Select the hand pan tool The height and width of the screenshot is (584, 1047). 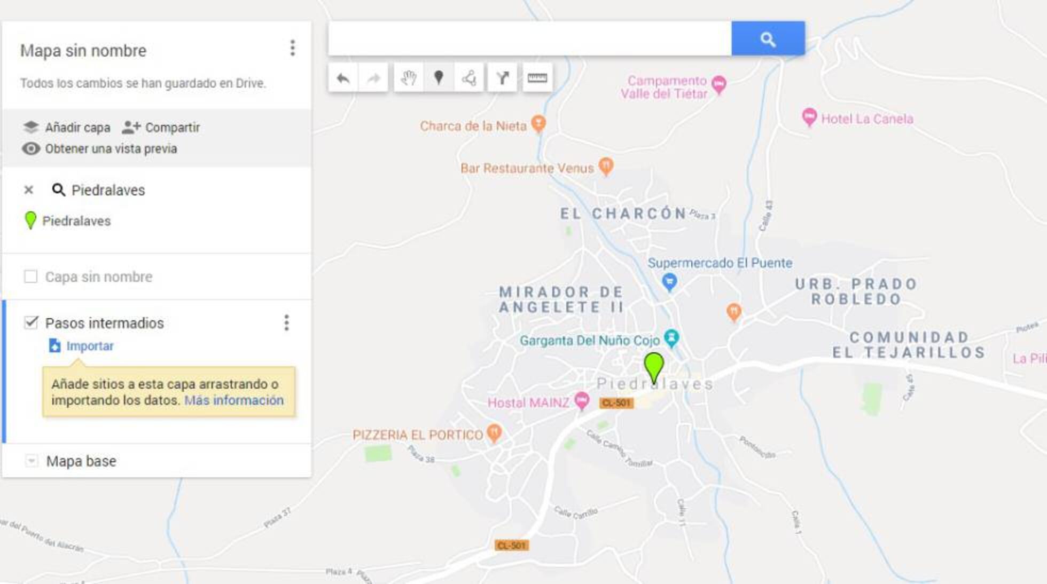coord(409,78)
